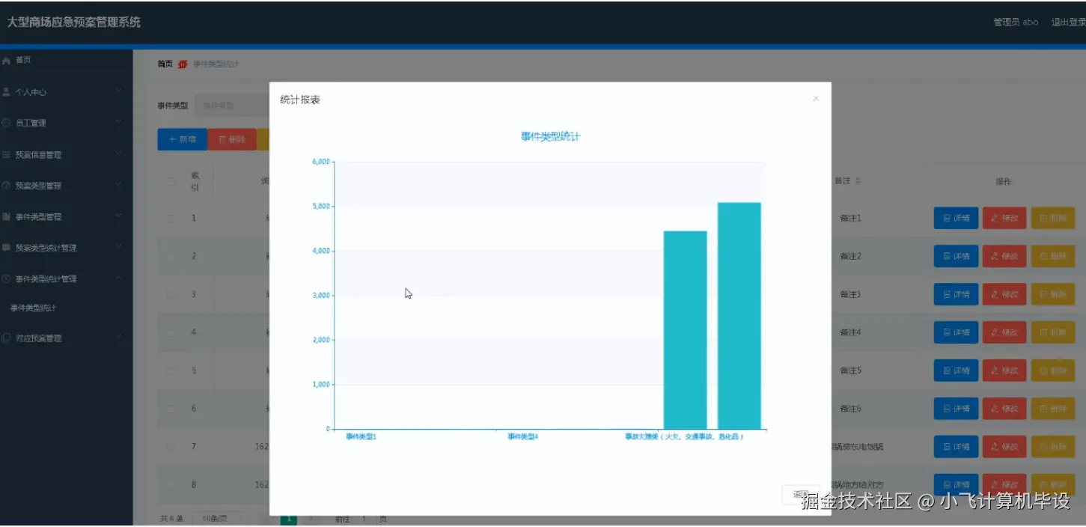This screenshot has height=527, width=1086.
Task: Click the icon beside 事件类型管理
Action: click(x=7, y=216)
